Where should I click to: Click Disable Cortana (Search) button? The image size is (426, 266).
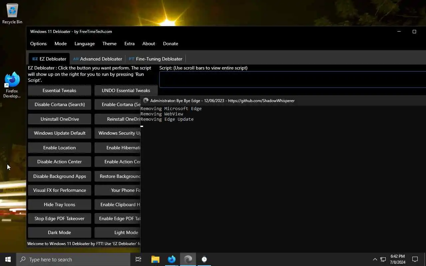[60, 104]
